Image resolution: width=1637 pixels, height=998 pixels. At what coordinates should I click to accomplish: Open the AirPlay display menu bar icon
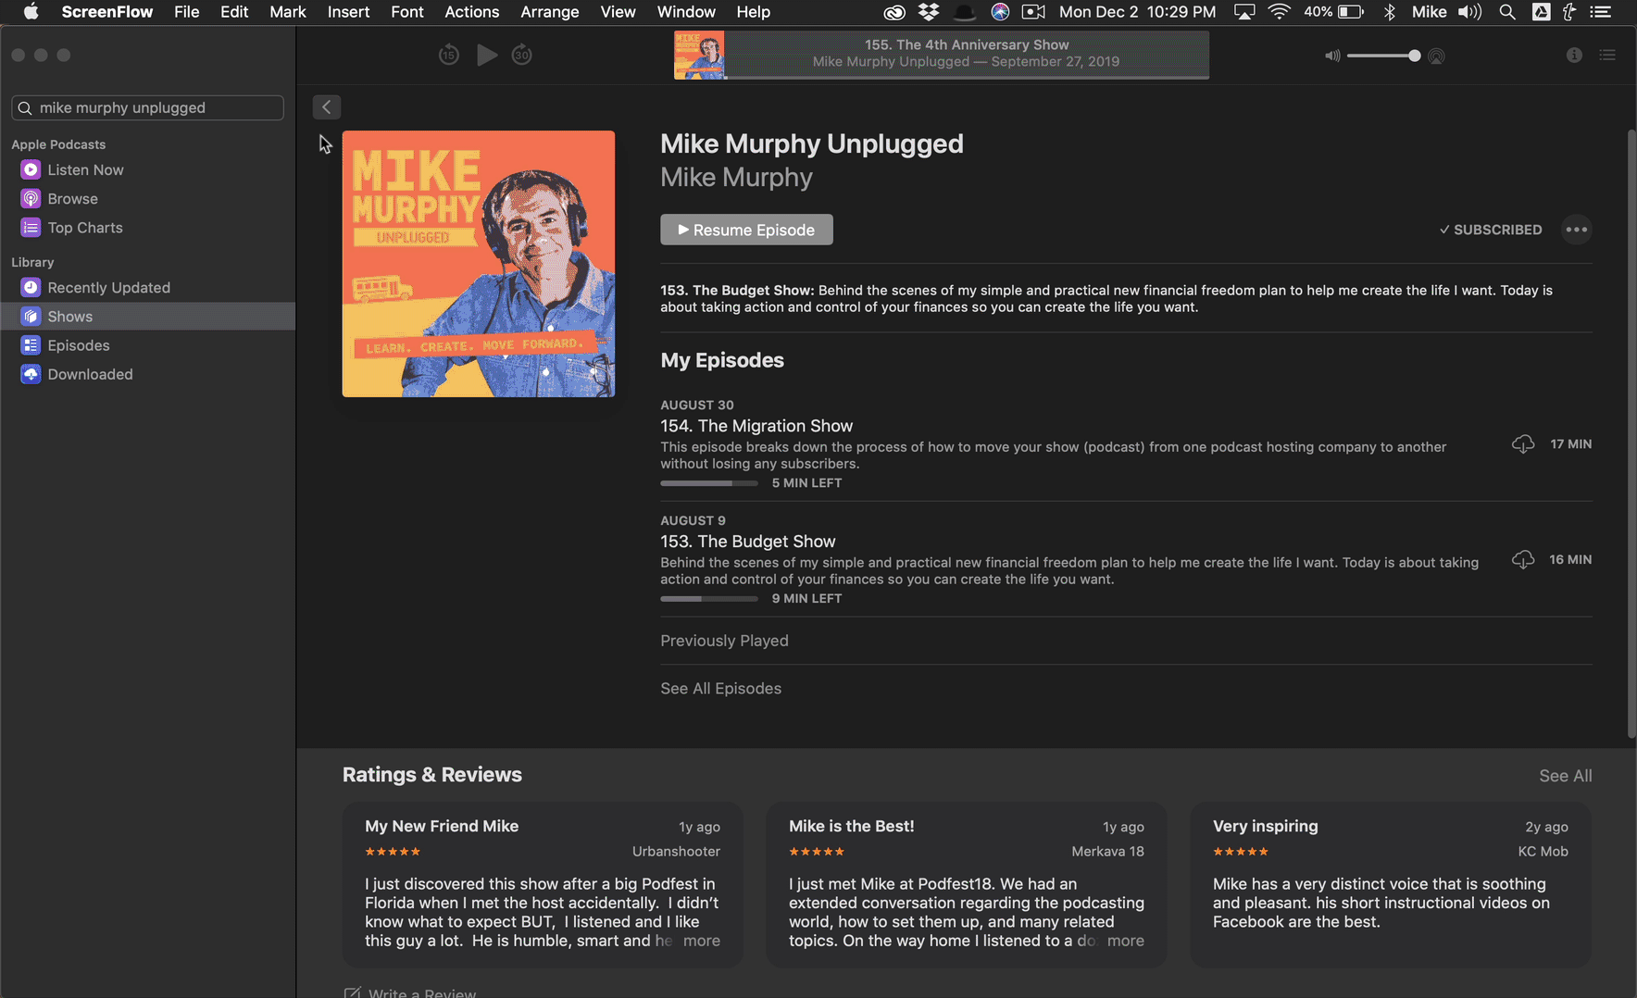pos(1244,12)
